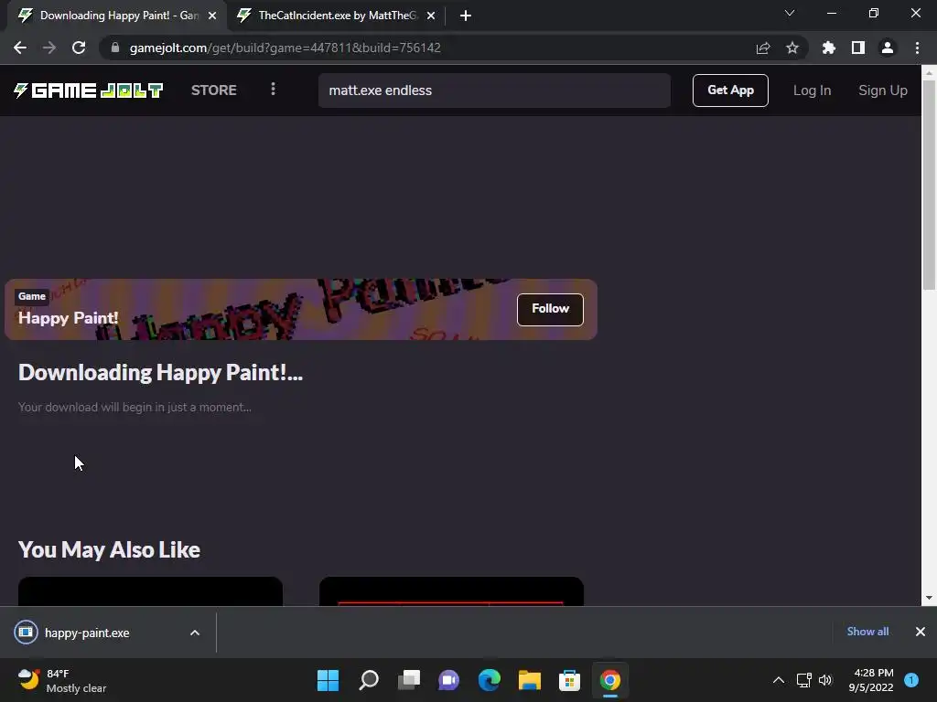Switch to the Downloading Happy Paint! tab
This screenshot has height=702, width=937.
click(118, 16)
